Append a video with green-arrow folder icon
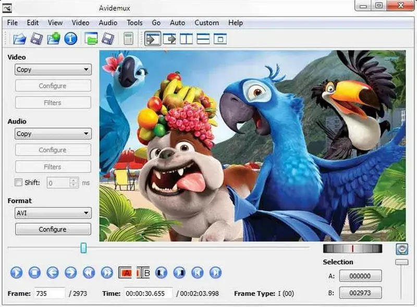Viewport: 417px width, 307px height. (x=54, y=39)
